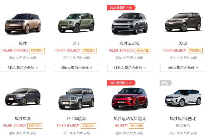The width and height of the screenshot is (205, 139).
Task: Click 获取底价 button for 揽胜星脉
Action: [35, 126]
